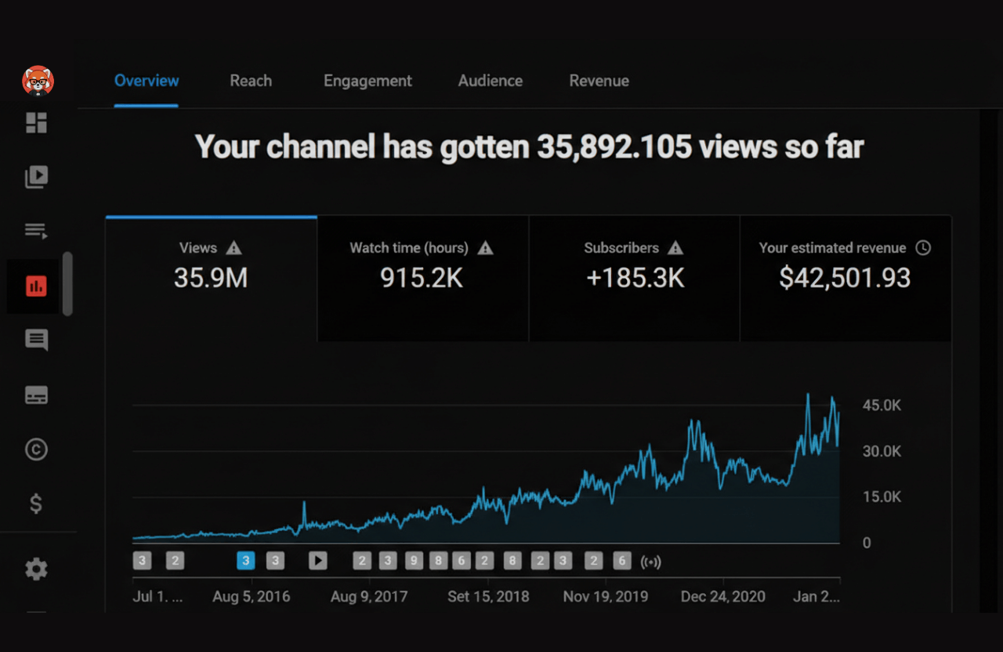Click the live stream marker on the timeline
Image resolution: width=1003 pixels, height=652 pixels.
coord(650,560)
